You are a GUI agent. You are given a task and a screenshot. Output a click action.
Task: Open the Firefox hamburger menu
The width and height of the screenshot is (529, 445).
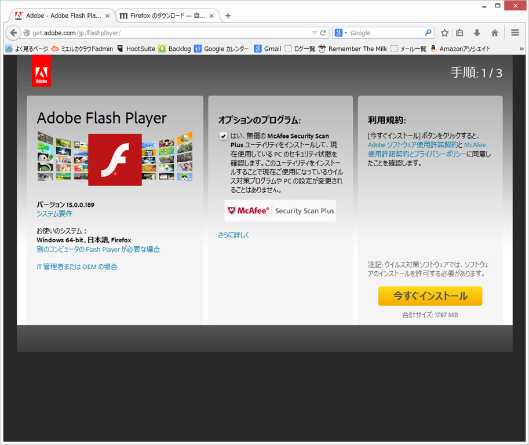(x=515, y=32)
